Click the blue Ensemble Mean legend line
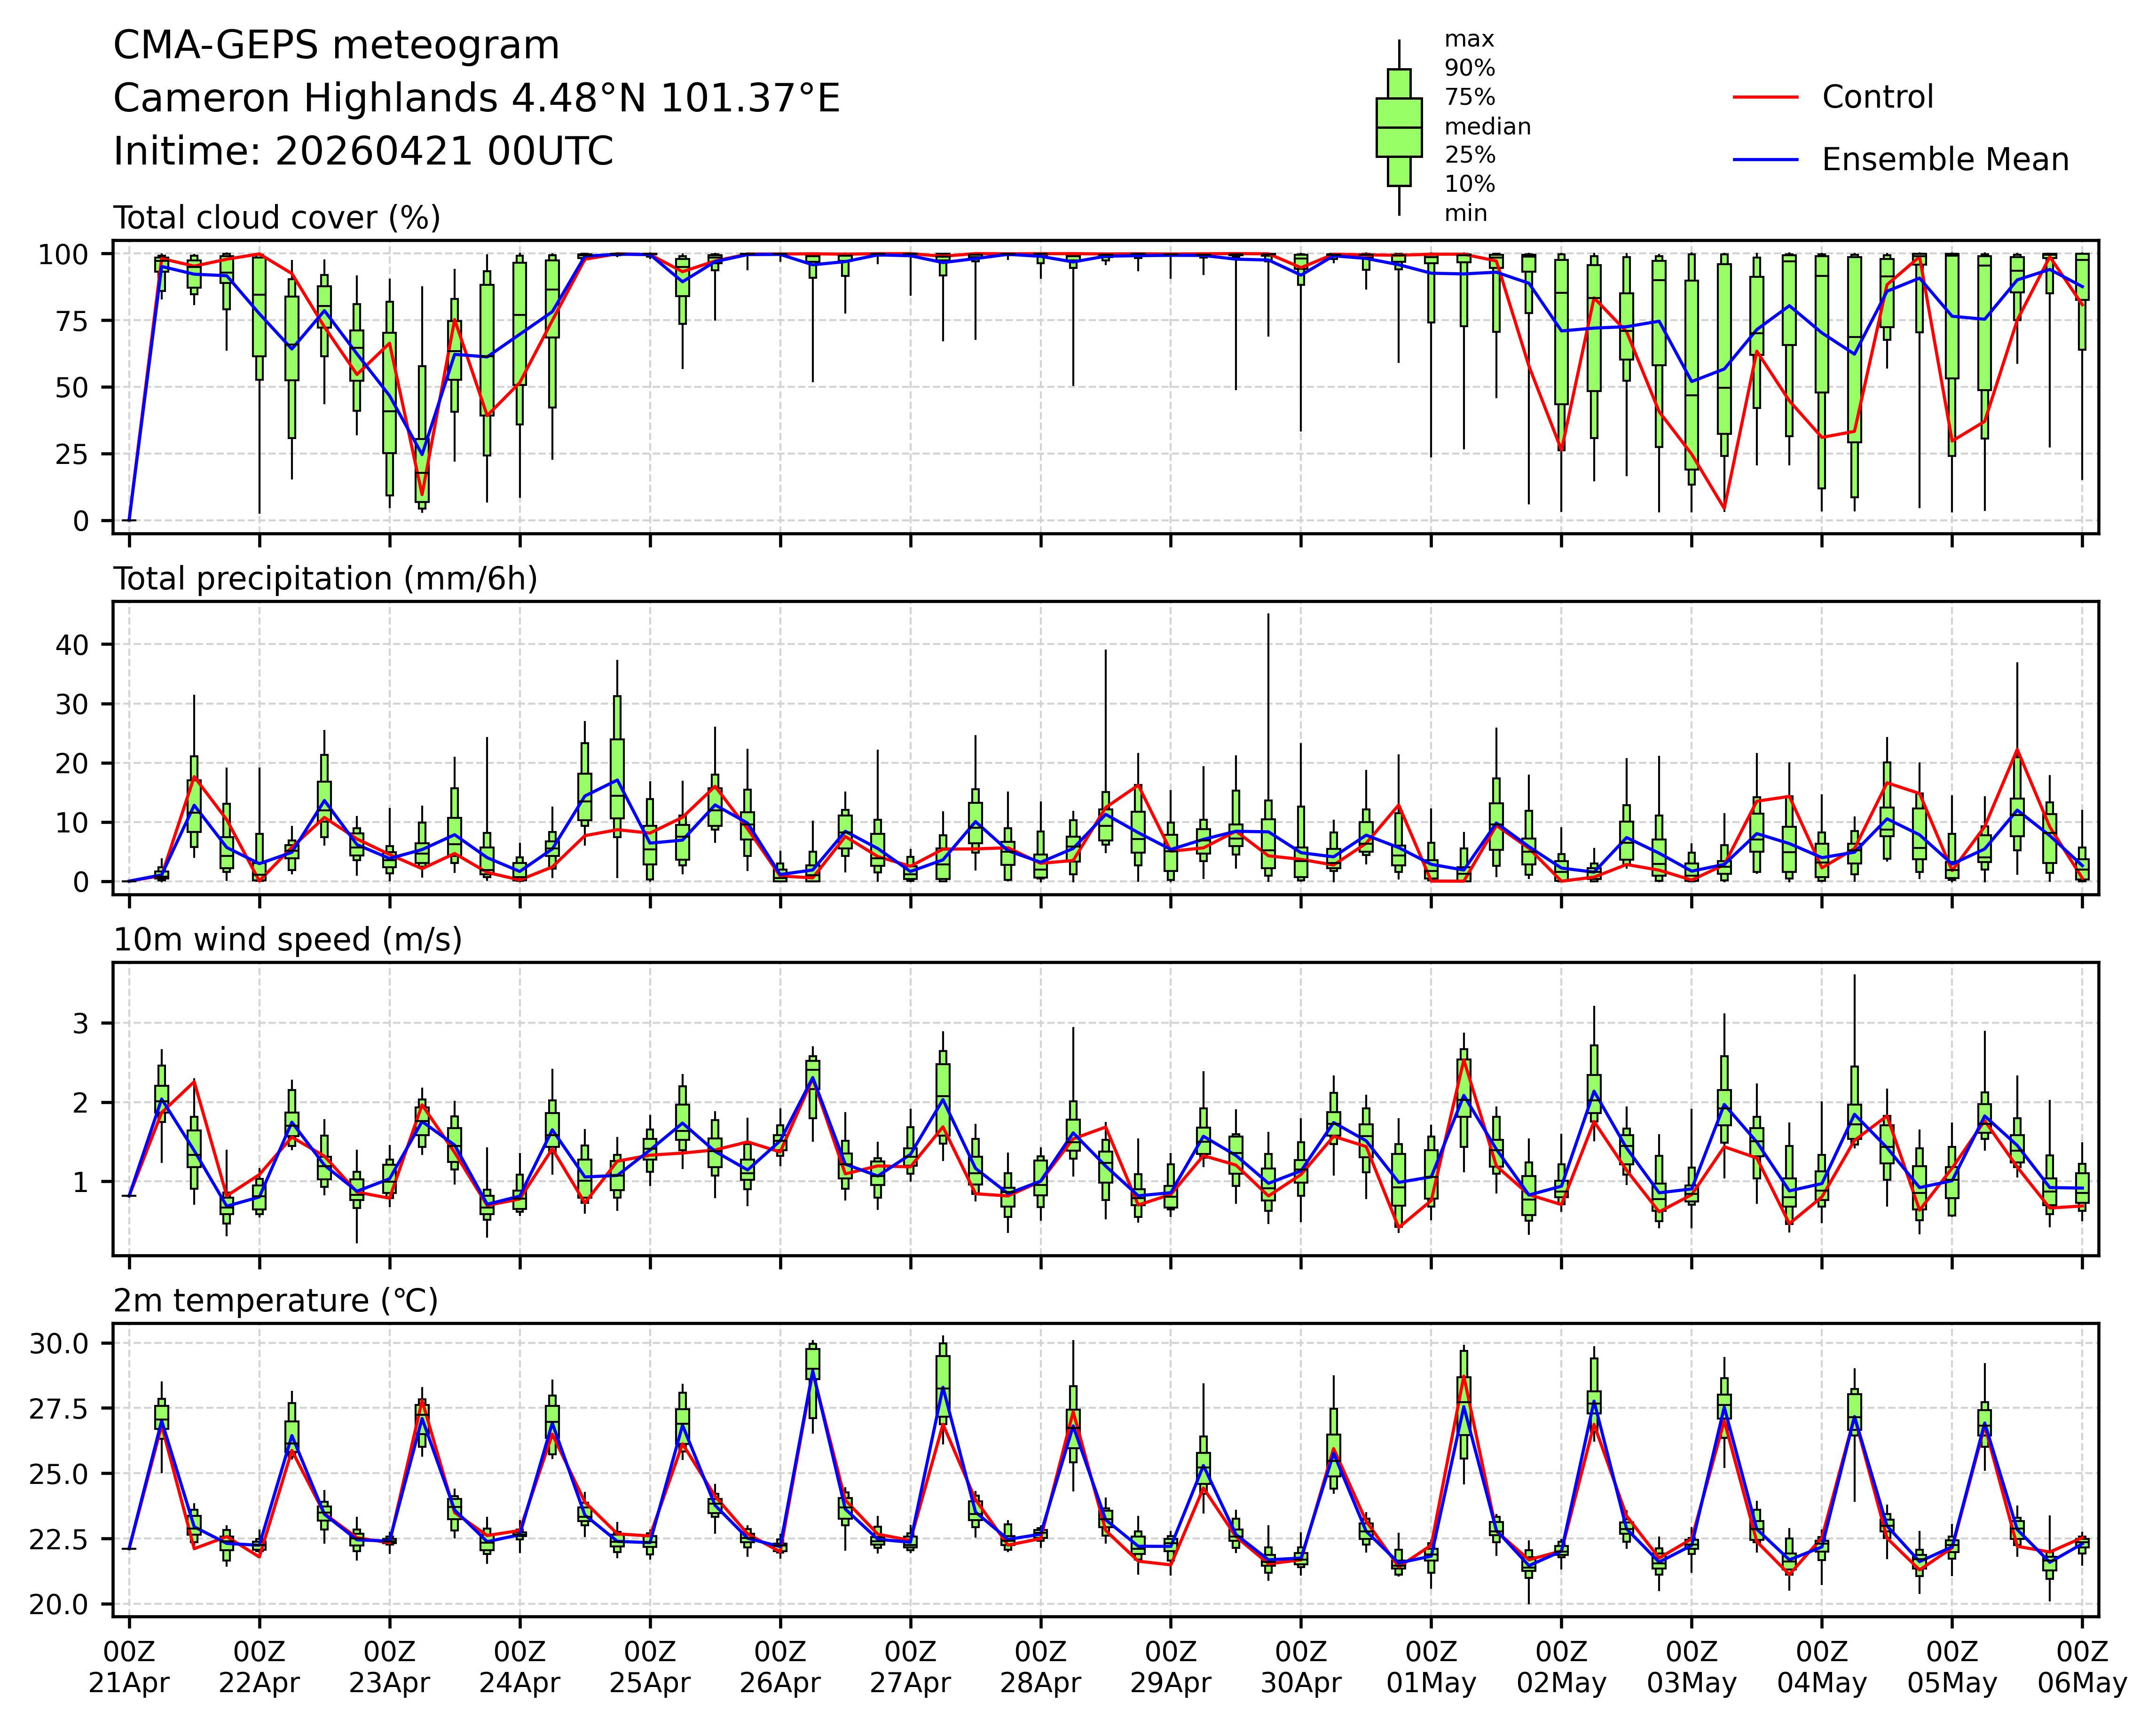This screenshot has width=2156, height=1726. tap(1765, 160)
